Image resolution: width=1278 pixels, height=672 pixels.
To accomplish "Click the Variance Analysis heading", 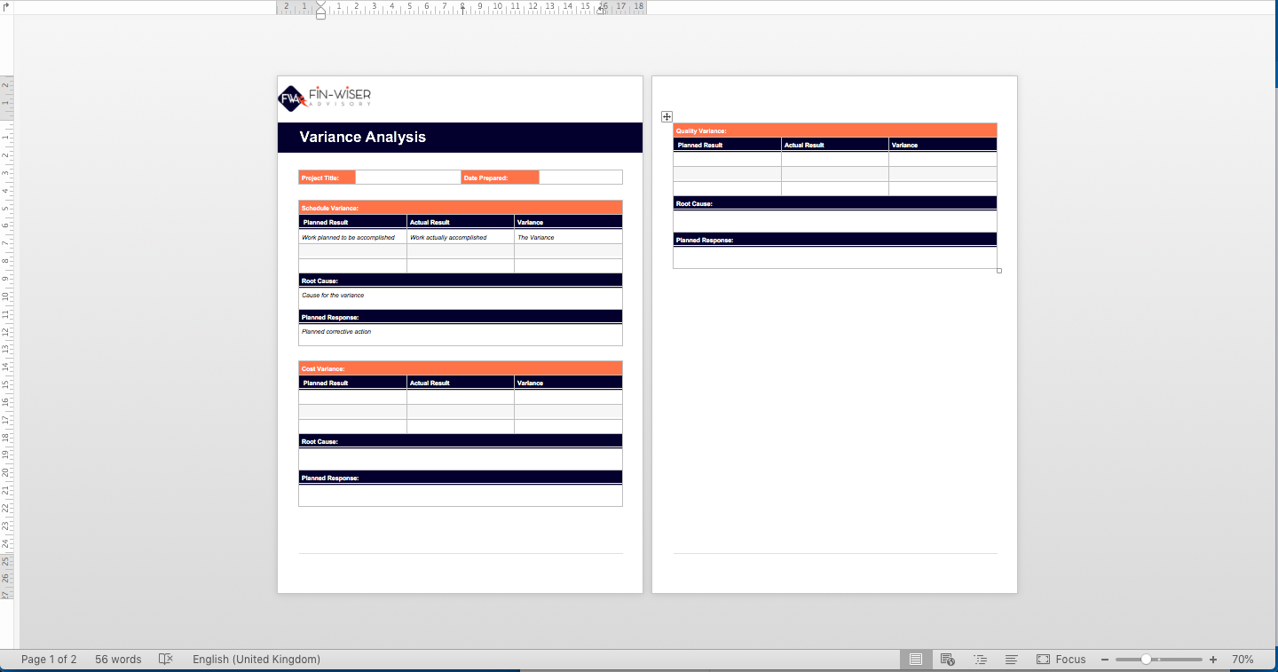I will click(362, 138).
